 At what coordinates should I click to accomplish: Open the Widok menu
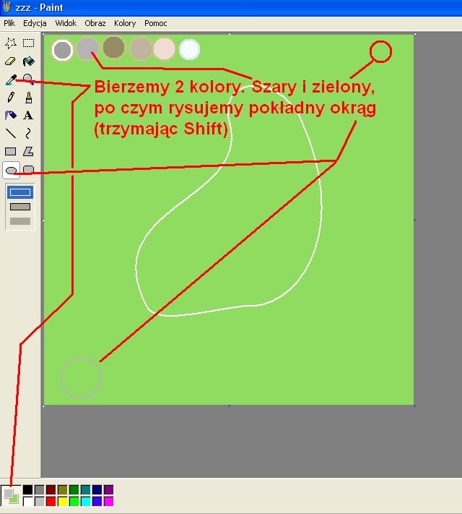tap(66, 23)
